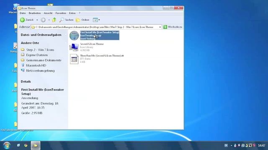Image resolution: width=268 pixels, height=150 pixels.
Task: Open the Ansicht menu
Action: 48,13
